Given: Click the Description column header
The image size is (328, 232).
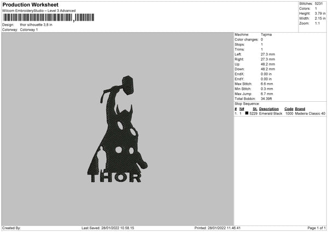Looking at the screenshot, I should pyautogui.click(x=269, y=109).
